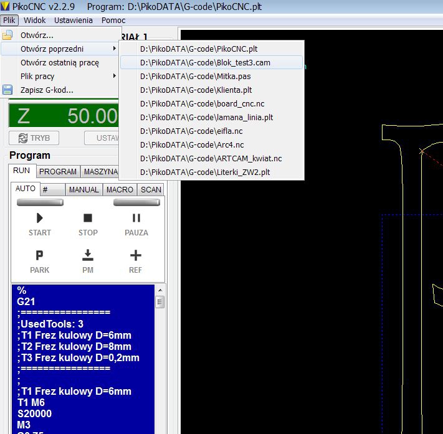Select the M3 code line
The width and height of the screenshot is (443, 434).
(x=83, y=425)
